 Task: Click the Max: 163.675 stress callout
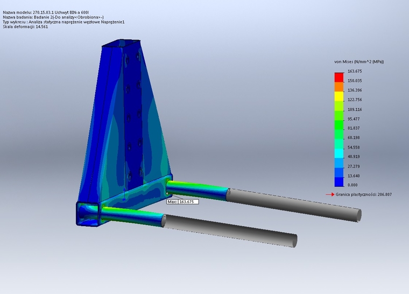click(182, 201)
